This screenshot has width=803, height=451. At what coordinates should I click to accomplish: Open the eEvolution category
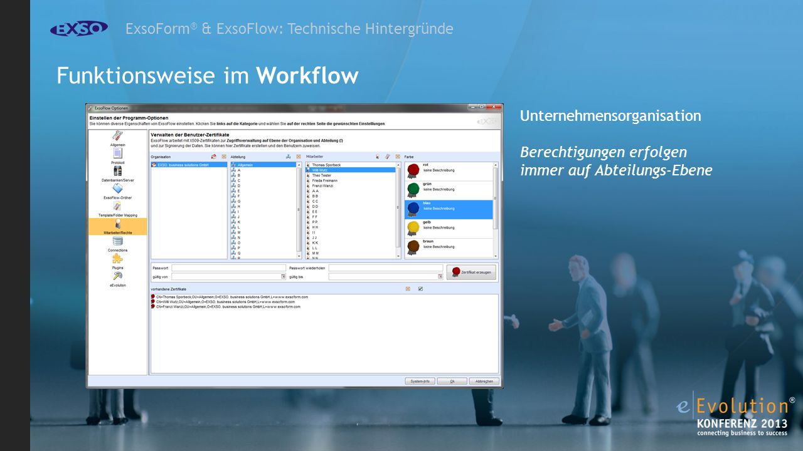pos(117,279)
